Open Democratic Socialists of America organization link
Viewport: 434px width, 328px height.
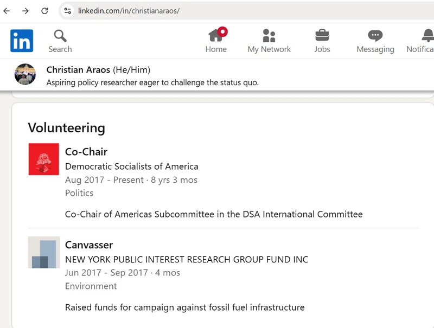pos(131,166)
